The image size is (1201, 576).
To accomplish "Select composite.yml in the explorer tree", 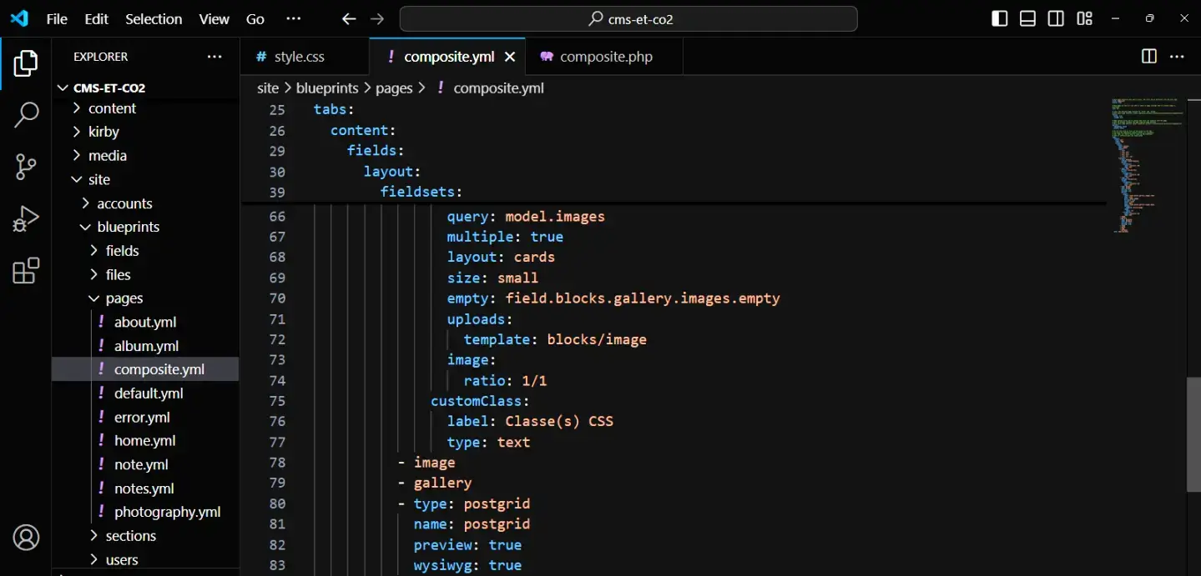I will [146, 369].
